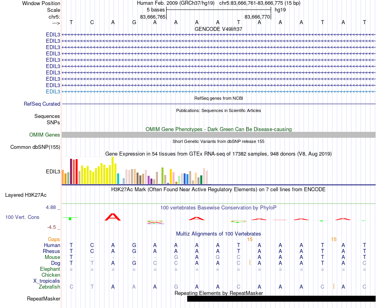
Task: Click the gray OMIM Genes item bar
Action: click(x=219, y=135)
